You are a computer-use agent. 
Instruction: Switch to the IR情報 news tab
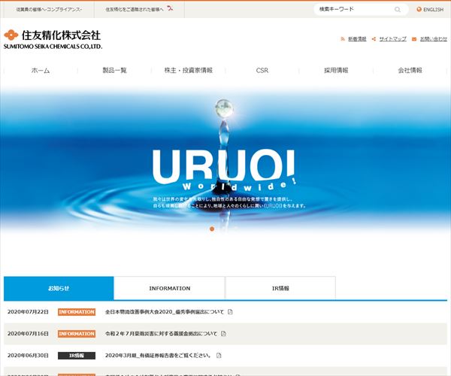[280, 288]
